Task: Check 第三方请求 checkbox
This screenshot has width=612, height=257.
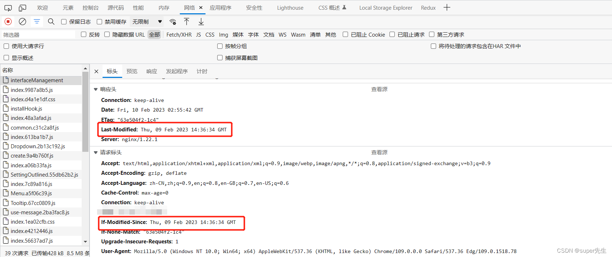Action: (431, 34)
